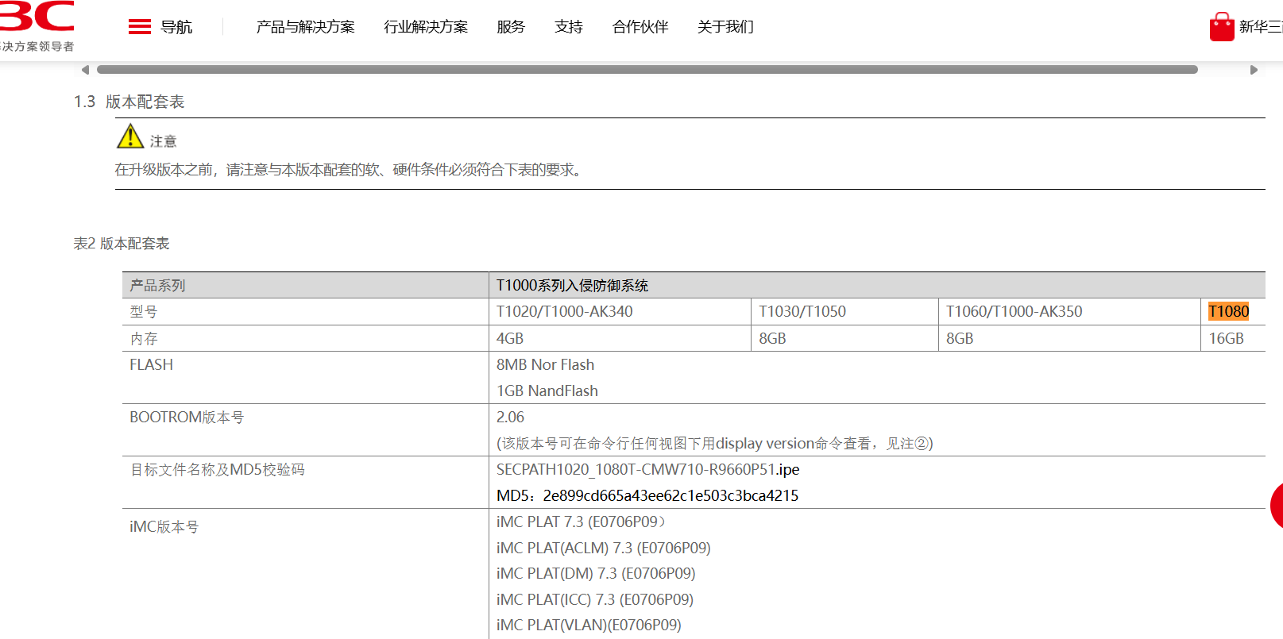Click the 导航 label
This screenshot has width=1283, height=639.
[x=176, y=27]
